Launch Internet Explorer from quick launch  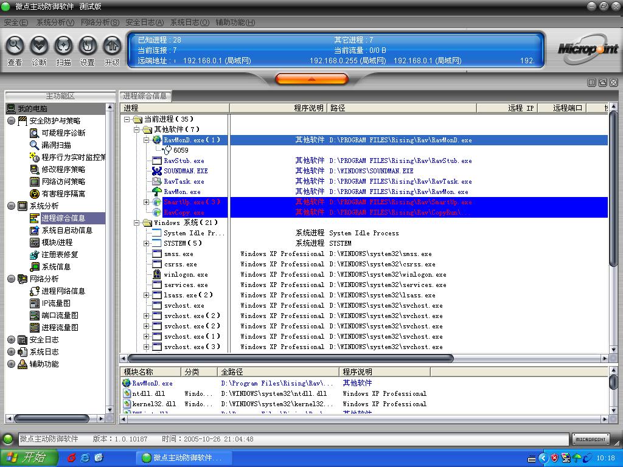(x=85, y=458)
